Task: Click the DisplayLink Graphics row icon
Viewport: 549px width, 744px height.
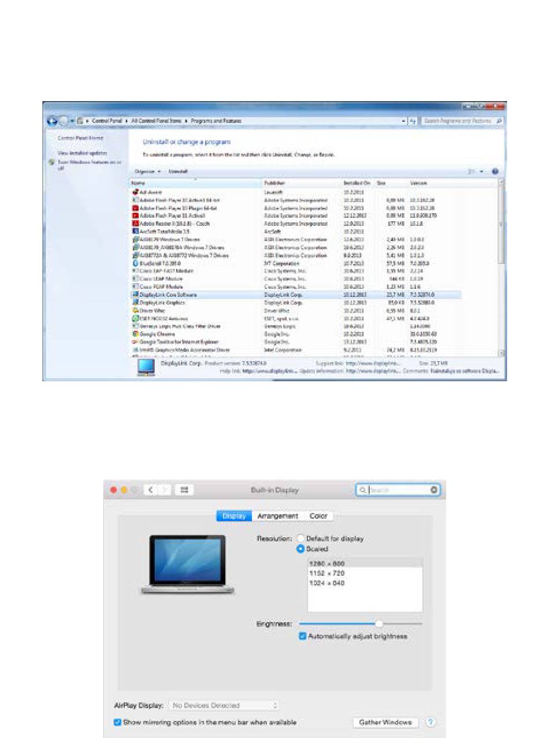Action: 135,302
